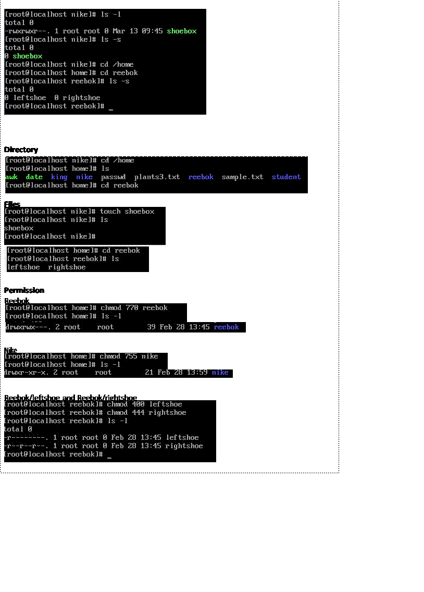Click the "0 leftshoe 0 rightshoe" output line
The height and width of the screenshot is (592, 424).
click(53, 98)
